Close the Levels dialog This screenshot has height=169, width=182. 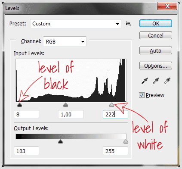tap(167, 6)
